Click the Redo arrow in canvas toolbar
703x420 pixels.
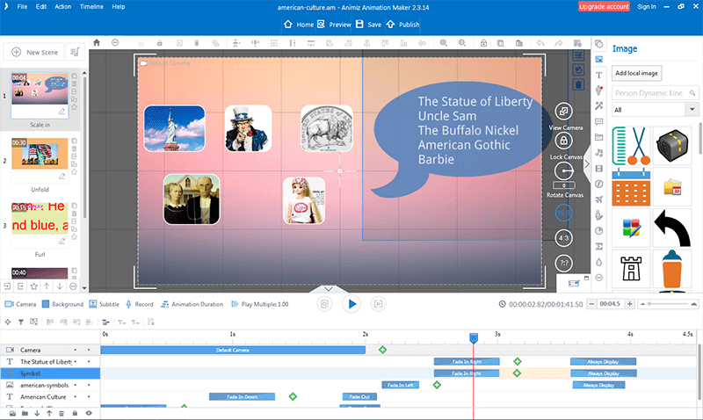pyautogui.click(x=559, y=43)
